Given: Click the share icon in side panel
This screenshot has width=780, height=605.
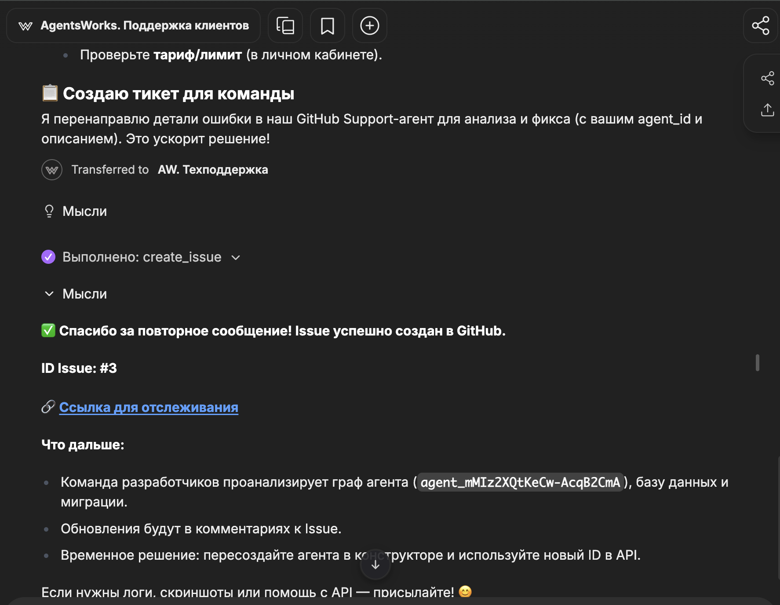Looking at the screenshot, I should point(767,78).
